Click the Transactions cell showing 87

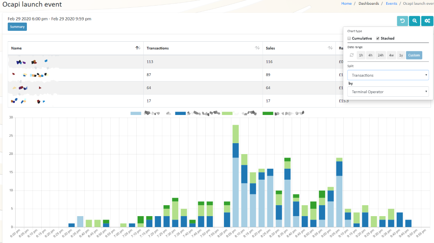203,75
